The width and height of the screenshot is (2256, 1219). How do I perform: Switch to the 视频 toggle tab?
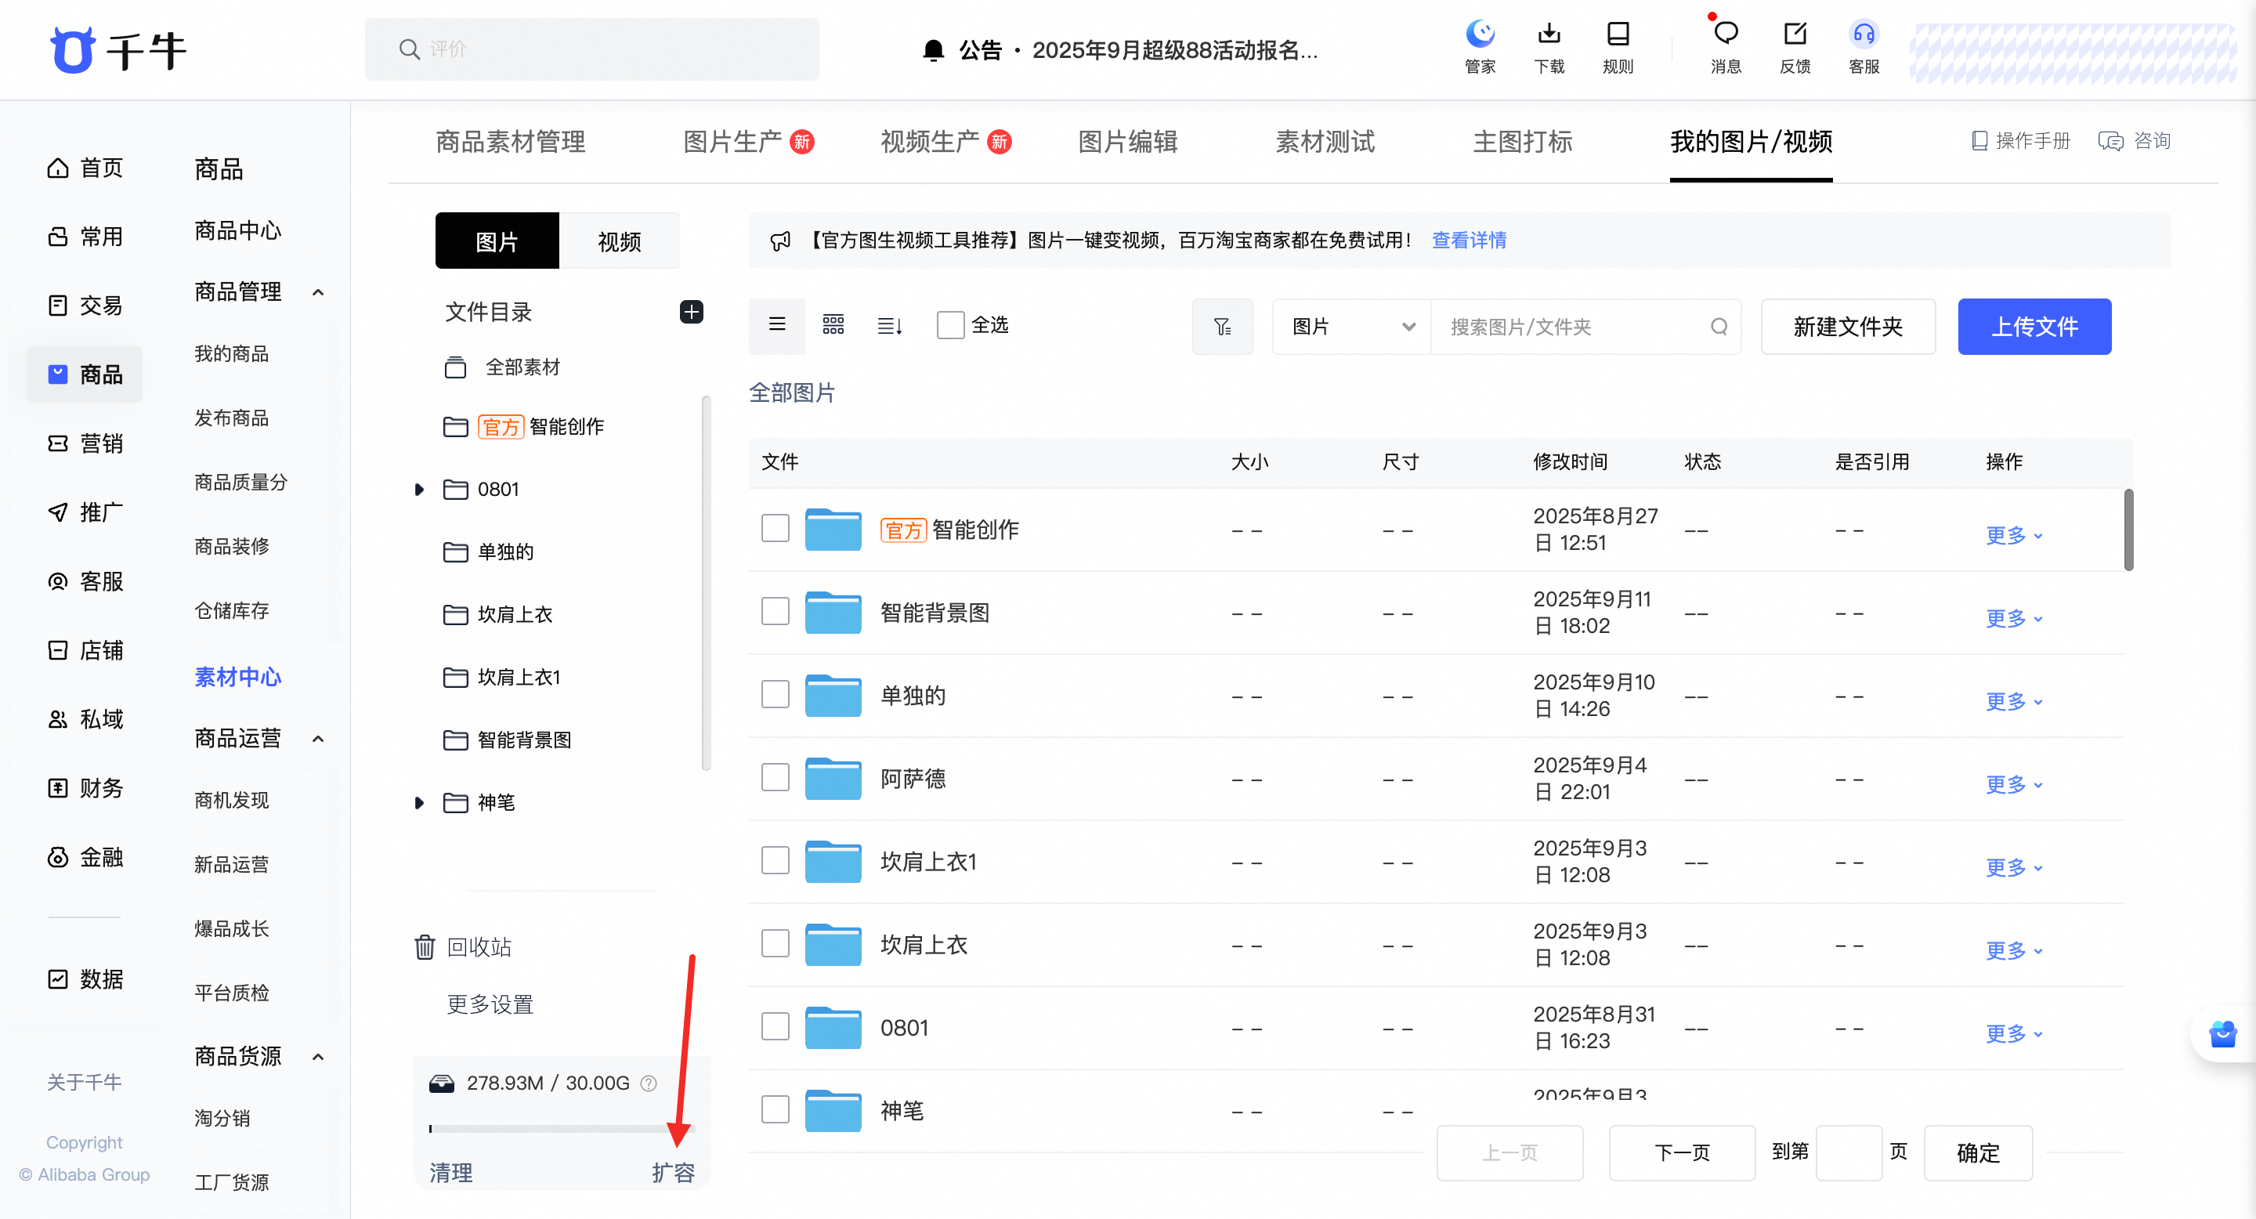(619, 241)
